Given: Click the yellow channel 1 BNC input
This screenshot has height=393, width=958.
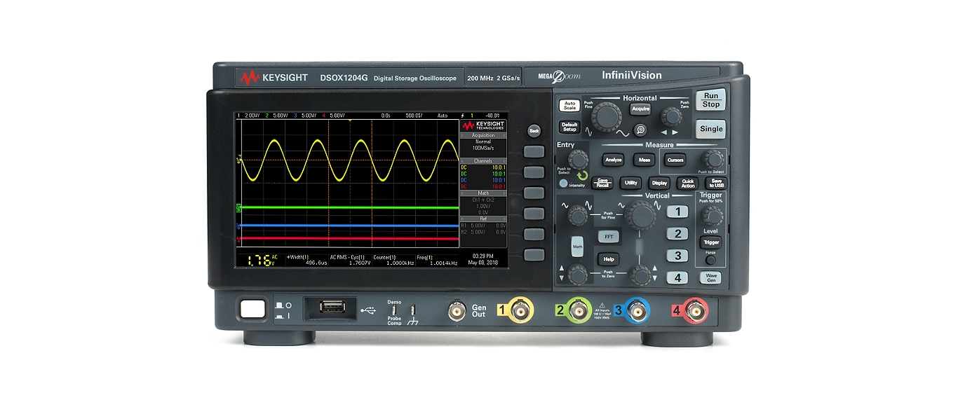Looking at the screenshot, I should (519, 309).
